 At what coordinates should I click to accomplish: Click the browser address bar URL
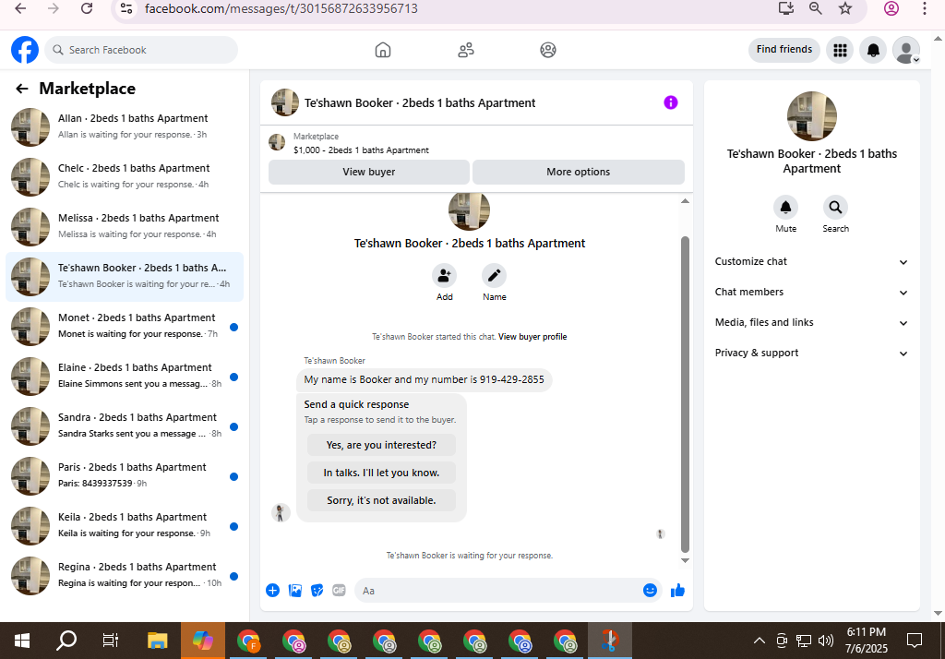click(281, 8)
